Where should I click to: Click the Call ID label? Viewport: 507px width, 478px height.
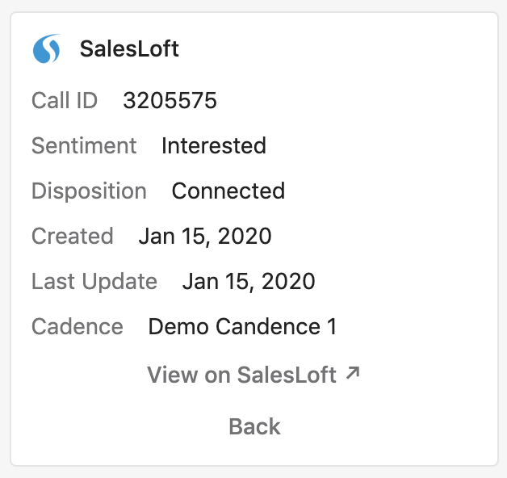65,100
